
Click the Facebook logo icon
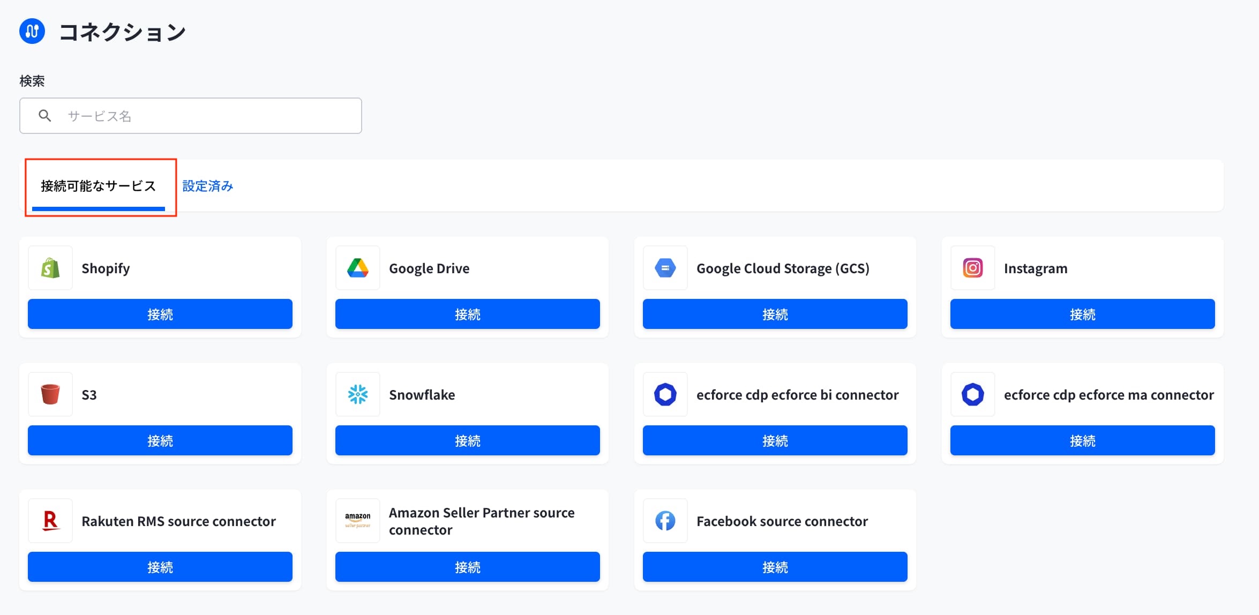coord(665,521)
